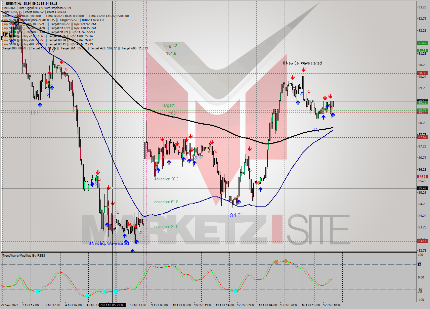
Task: Click the red sell arrow beside "New Sell wave started"
Action: [303, 70]
